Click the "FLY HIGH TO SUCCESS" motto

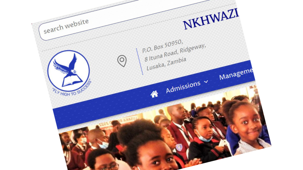click(x=72, y=89)
